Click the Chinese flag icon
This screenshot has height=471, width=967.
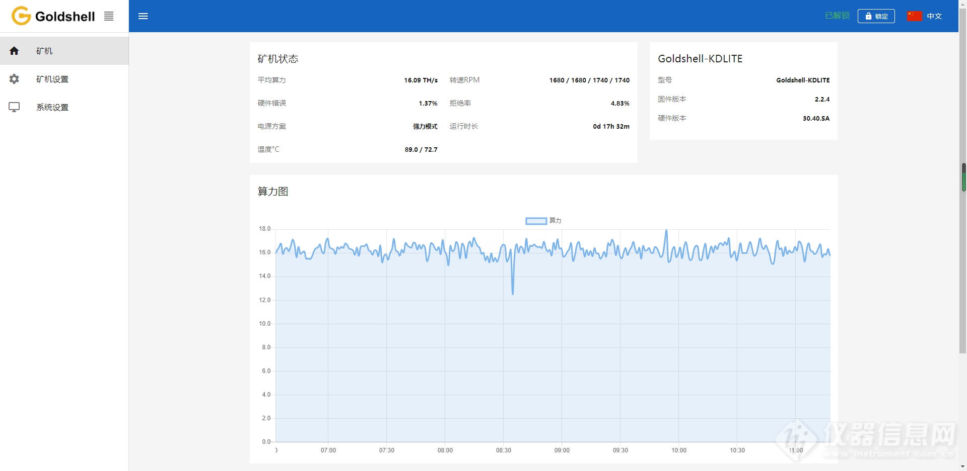point(915,16)
